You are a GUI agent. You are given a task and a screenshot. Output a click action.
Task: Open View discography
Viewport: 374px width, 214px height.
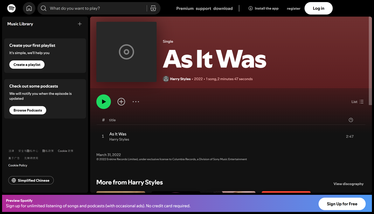pyautogui.click(x=349, y=184)
